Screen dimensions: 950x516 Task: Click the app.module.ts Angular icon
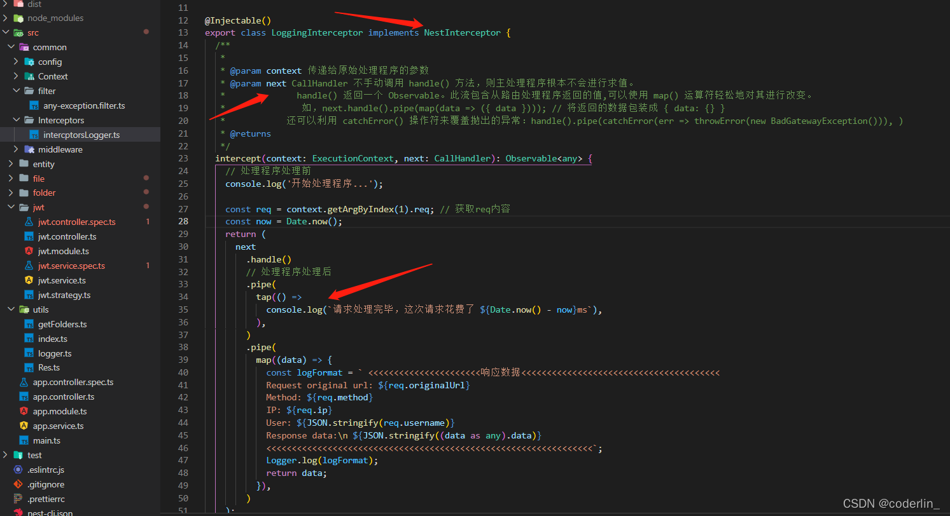click(x=24, y=411)
